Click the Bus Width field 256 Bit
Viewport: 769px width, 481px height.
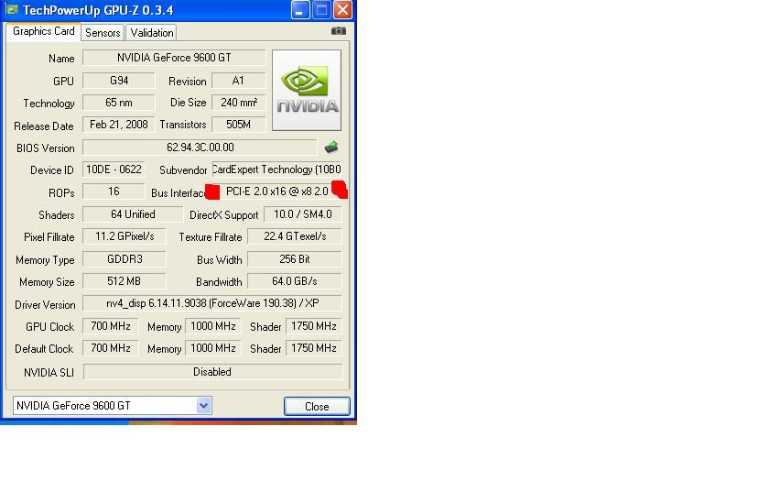point(295,259)
